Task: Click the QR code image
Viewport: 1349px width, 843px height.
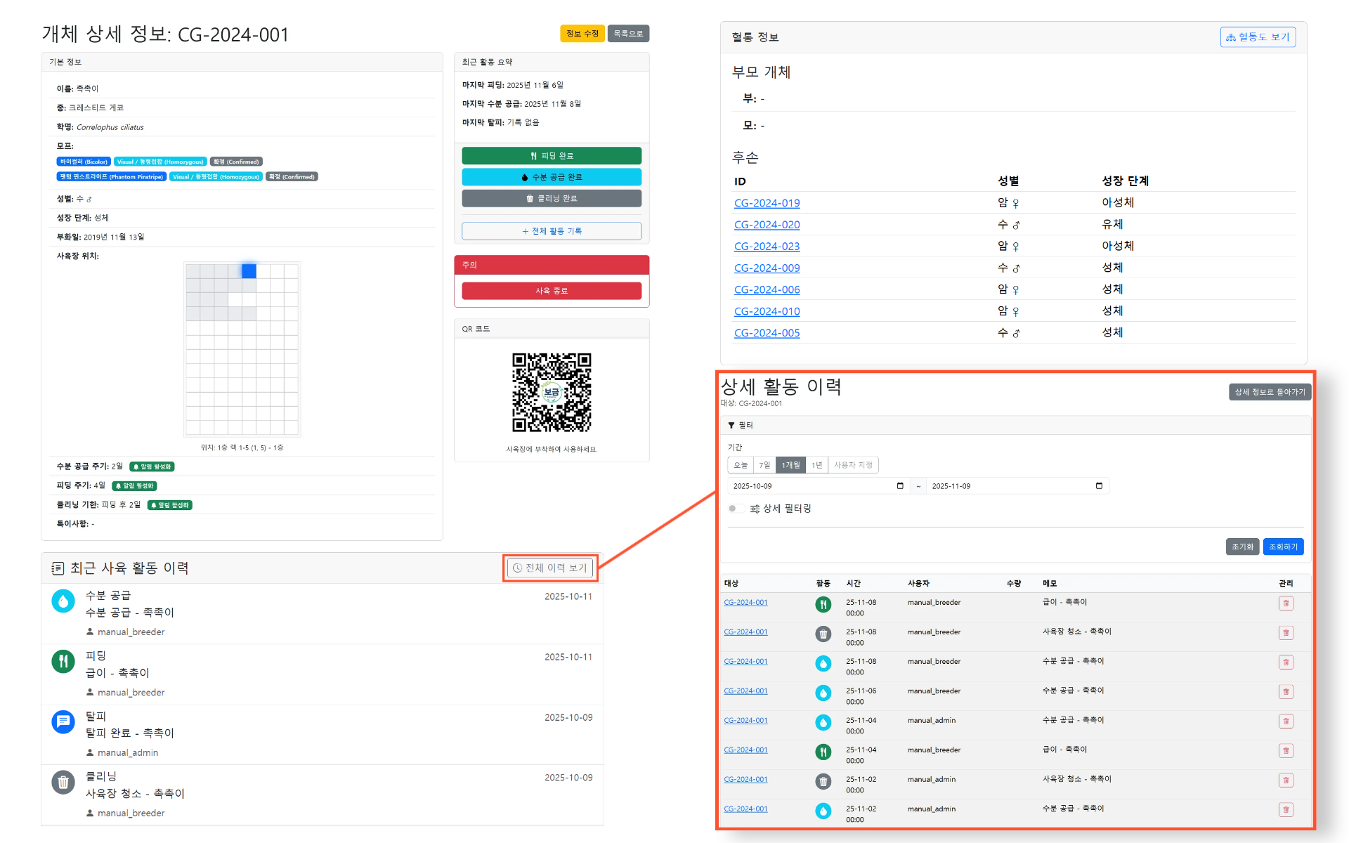Action: pyautogui.click(x=552, y=394)
